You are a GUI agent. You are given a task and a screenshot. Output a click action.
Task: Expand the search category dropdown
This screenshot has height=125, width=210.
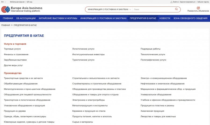tap(109, 9)
